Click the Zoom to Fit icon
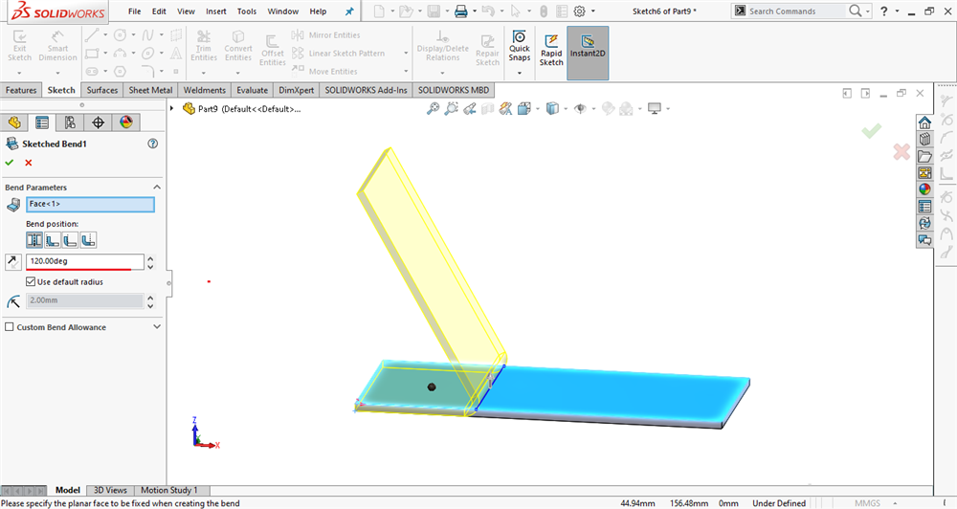This screenshot has height=509, width=957. click(x=433, y=109)
